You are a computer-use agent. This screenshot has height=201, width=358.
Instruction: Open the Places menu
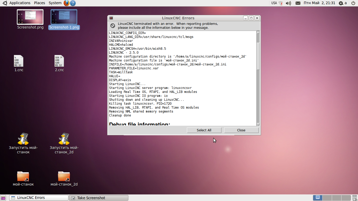40,3
